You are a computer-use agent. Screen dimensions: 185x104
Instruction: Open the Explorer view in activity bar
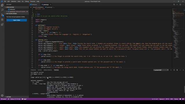(x=2, y=5)
